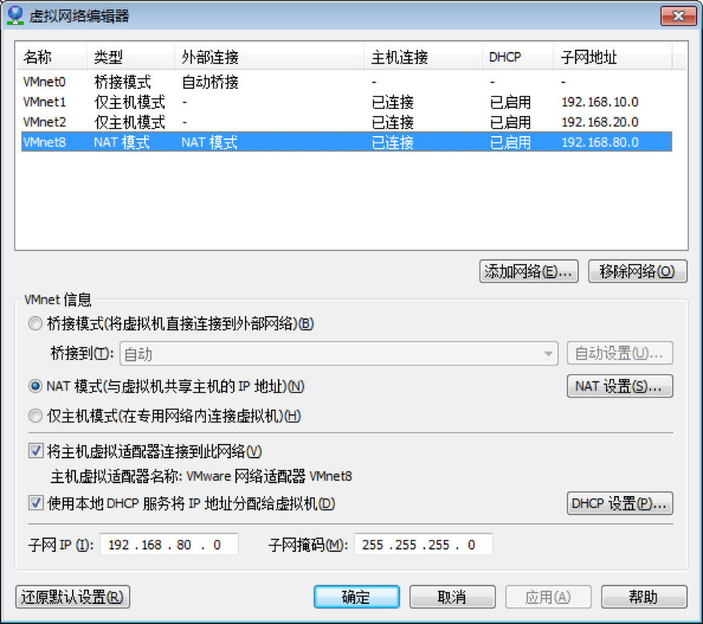Select the VMnet0 row
703x624 pixels.
pyautogui.click(x=347, y=82)
